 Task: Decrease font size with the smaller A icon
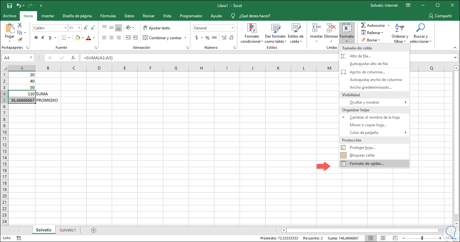pyautogui.click(x=92, y=28)
